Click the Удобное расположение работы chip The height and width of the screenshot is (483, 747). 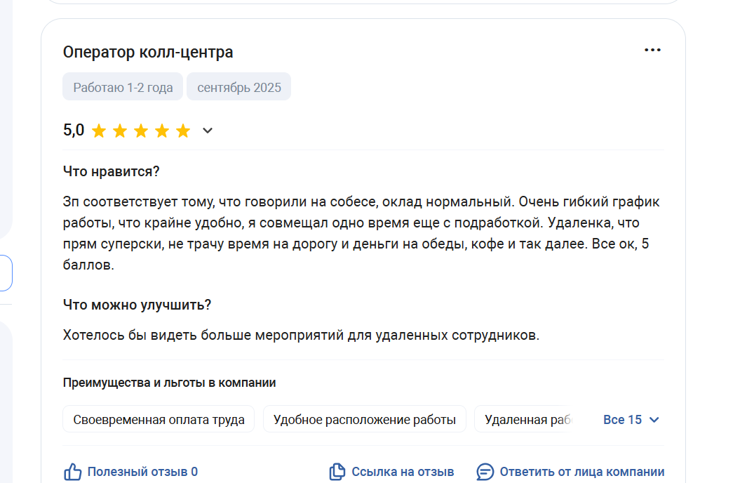point(364,420)
